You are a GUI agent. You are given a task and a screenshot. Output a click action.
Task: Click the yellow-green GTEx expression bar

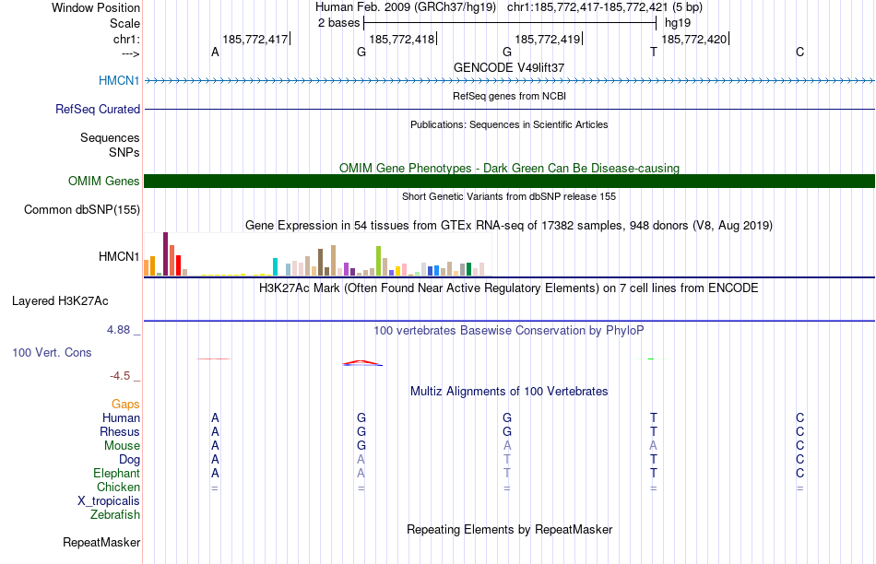click(378, 261)
